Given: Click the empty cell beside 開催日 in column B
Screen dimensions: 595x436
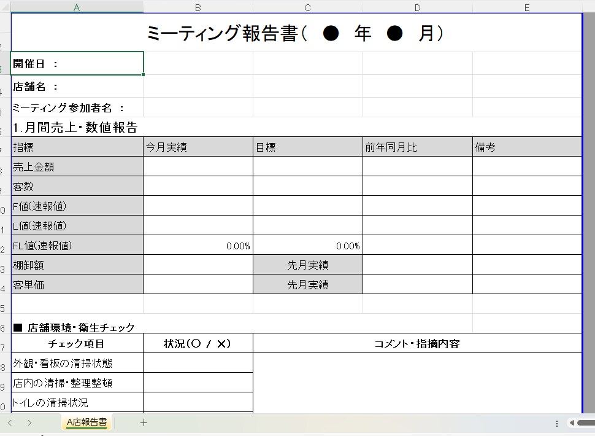Looking at the screenshot, I should pos(198,63).
